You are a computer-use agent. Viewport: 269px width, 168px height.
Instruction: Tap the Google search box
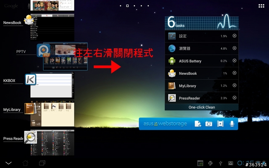click(11, 6)
